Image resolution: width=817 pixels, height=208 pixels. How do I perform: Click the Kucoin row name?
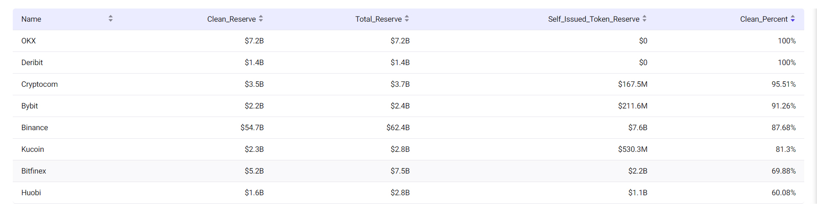tap(33, 149)
